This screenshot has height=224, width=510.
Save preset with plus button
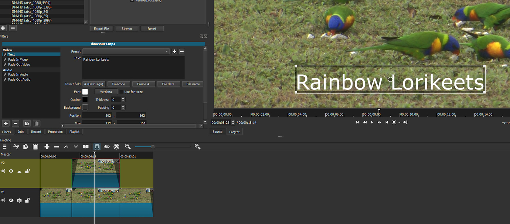coord(174,51)
